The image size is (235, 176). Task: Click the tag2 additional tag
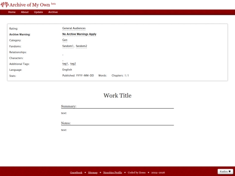coord(73,63)
